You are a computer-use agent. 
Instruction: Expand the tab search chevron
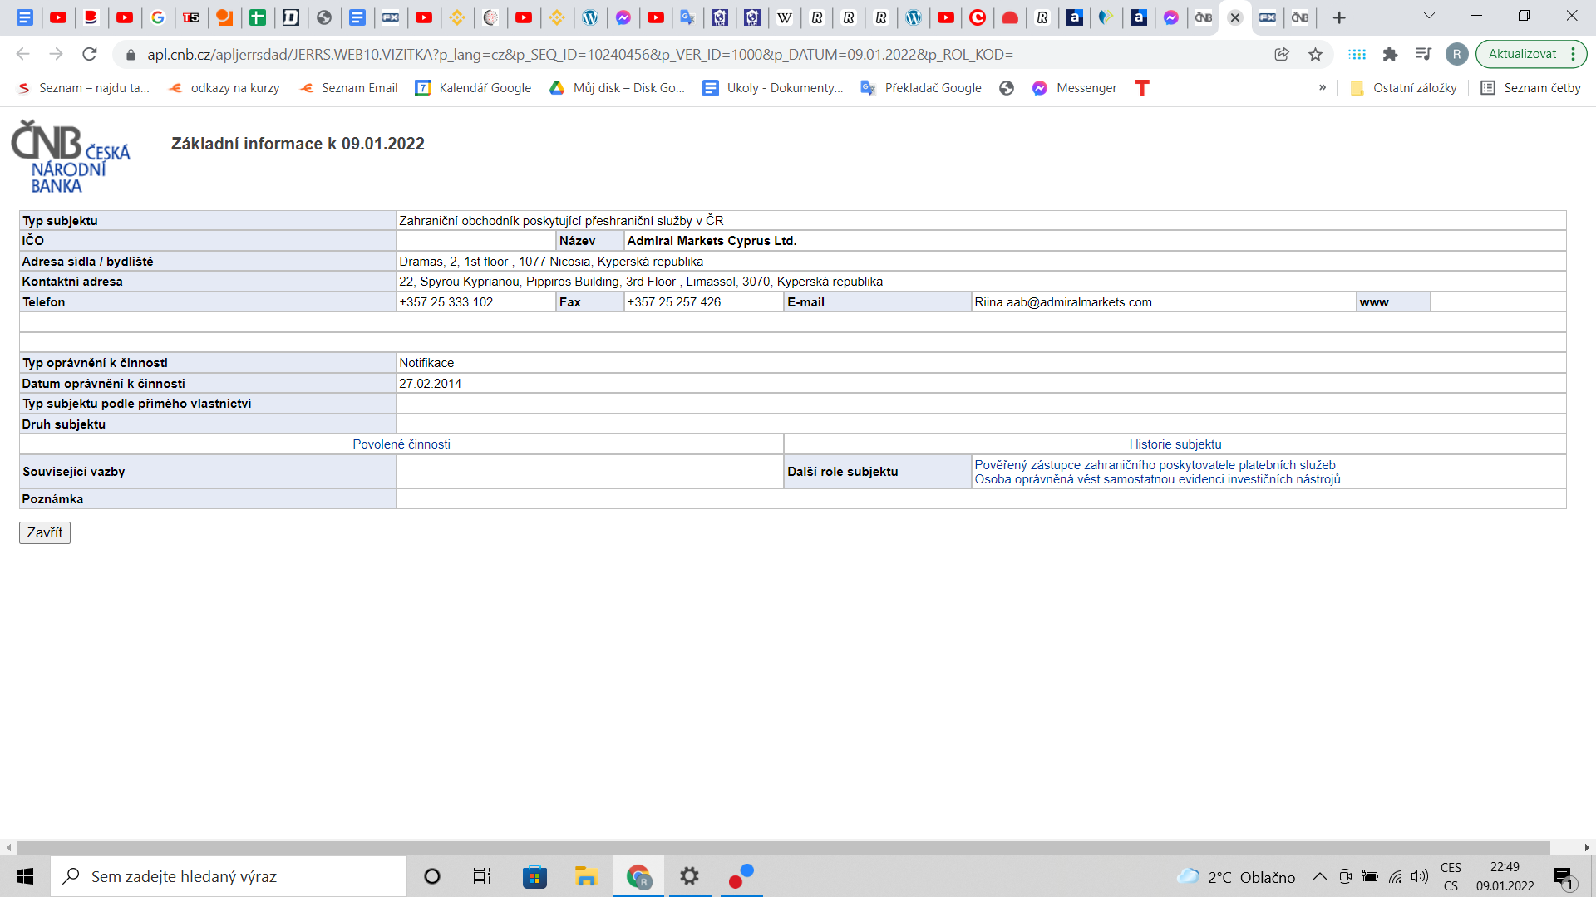click(x=1429, y=16)
